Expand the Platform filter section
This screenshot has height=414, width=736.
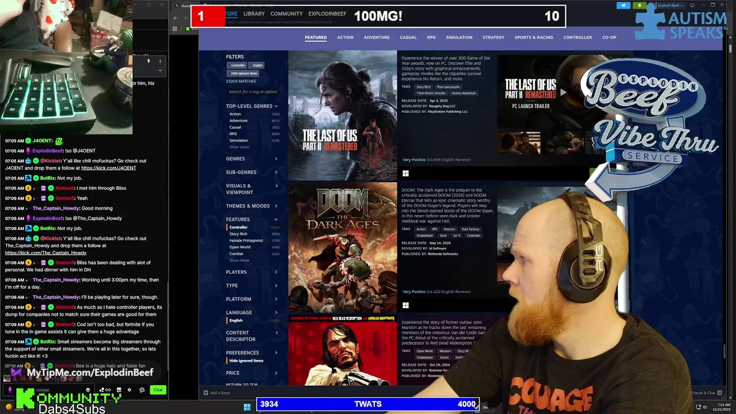coord(252,299)
